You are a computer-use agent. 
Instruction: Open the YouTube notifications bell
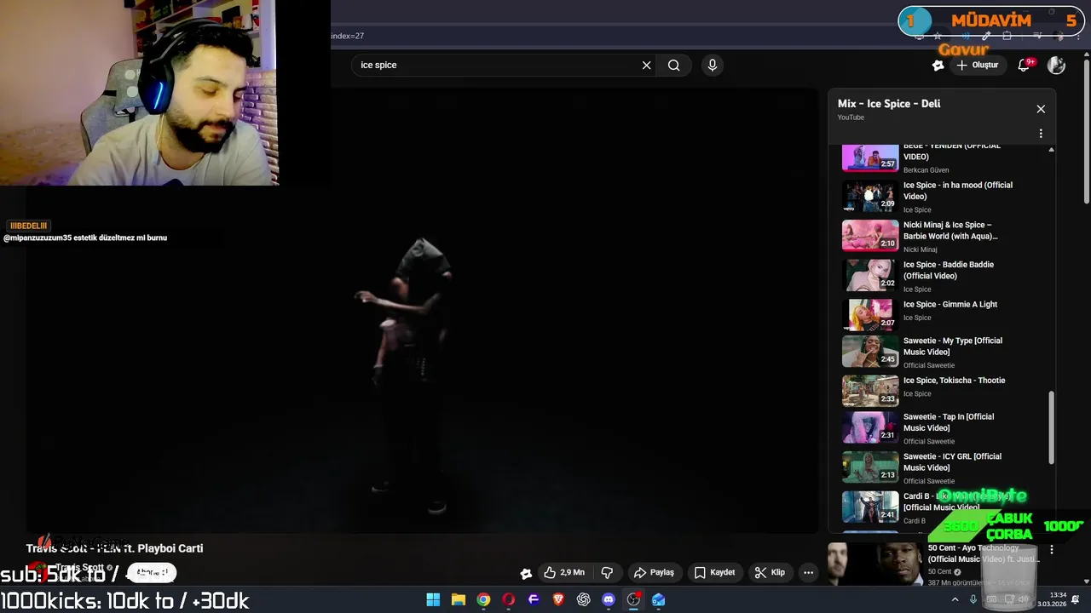coord(1025,65)
